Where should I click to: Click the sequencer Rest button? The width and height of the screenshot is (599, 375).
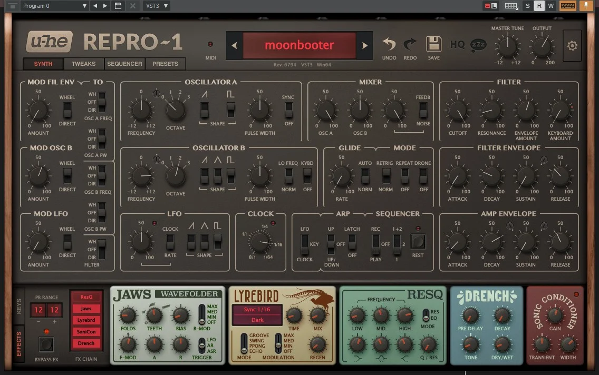(x=418, y=241)
